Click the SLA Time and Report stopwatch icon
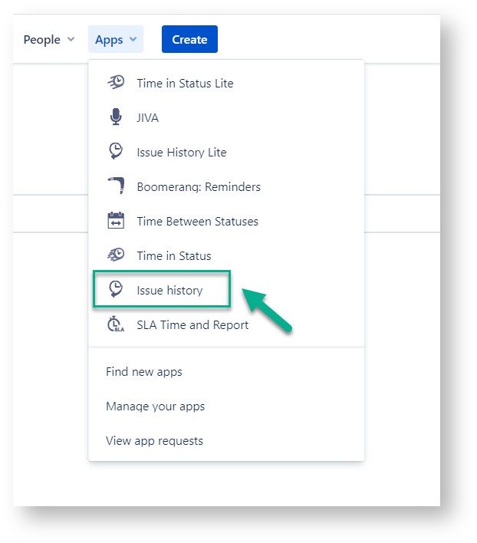Viewport: 477px width, 543px height. click(116, 324)
